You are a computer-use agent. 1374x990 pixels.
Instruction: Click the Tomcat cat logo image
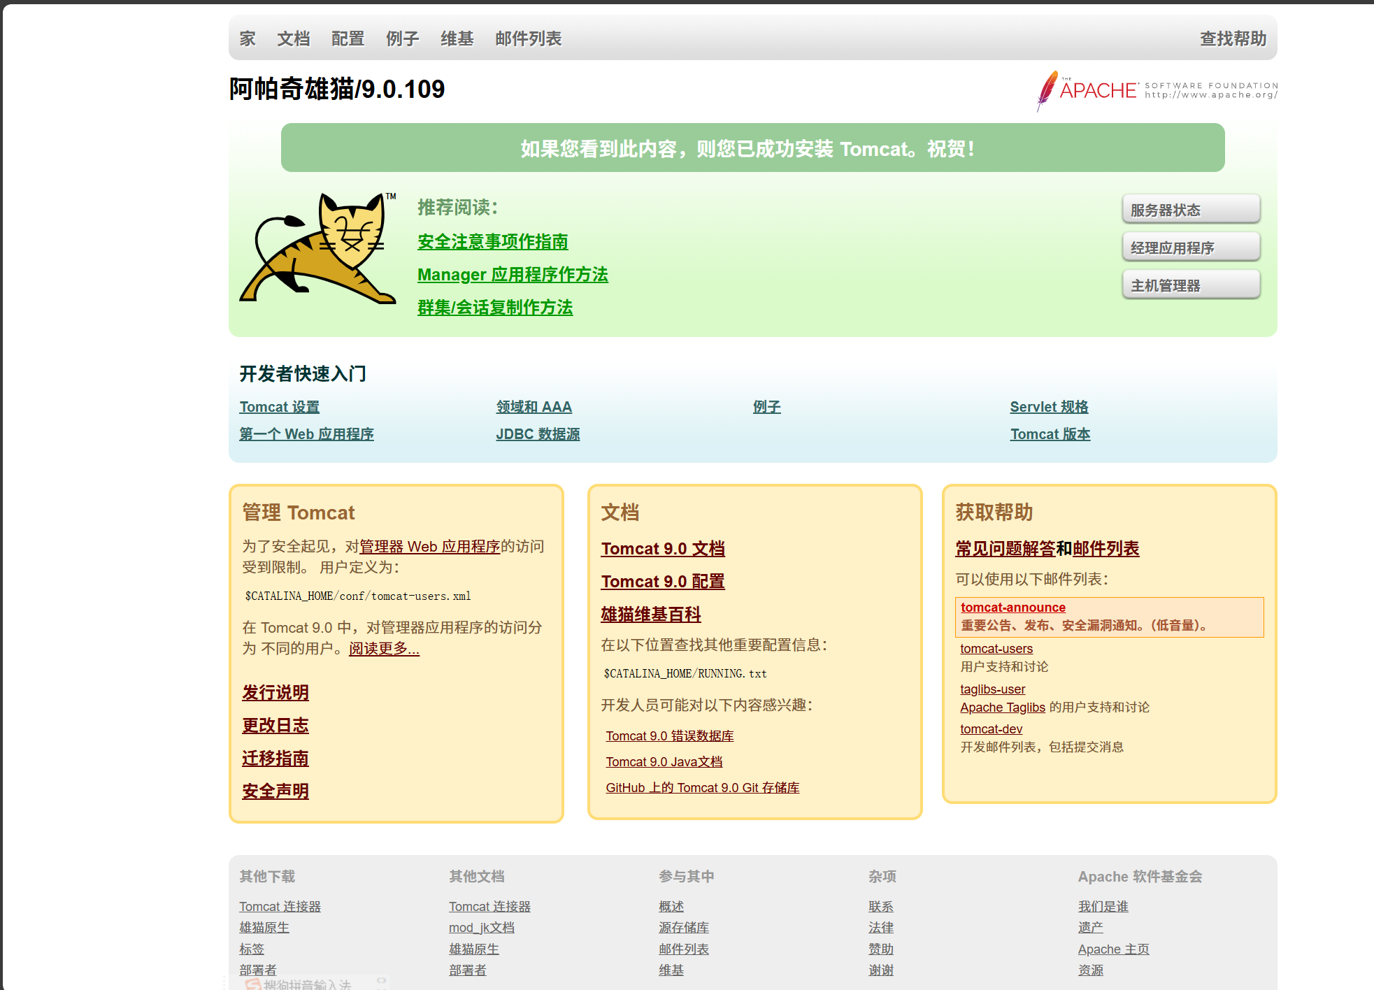tap(318, 247)
